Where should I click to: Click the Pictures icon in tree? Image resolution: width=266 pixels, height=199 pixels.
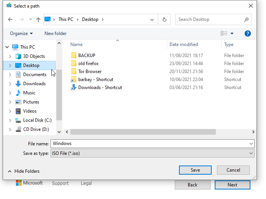[x=18, y=102]
